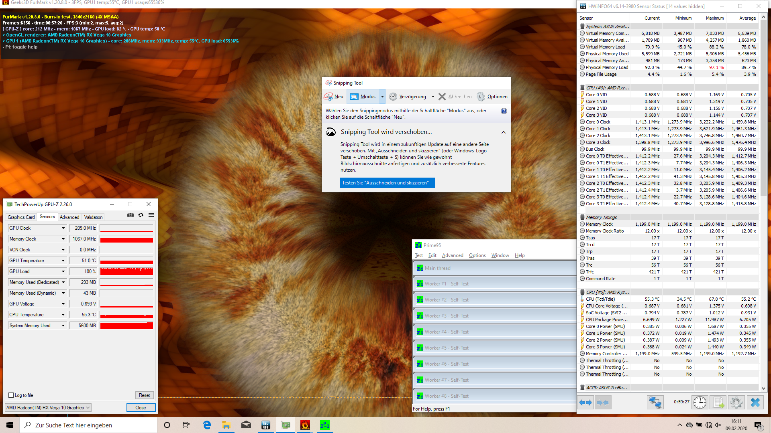771x433 pixels.
Task: Open the Modus dropdown arrow
Action: (x=382, y=97)
